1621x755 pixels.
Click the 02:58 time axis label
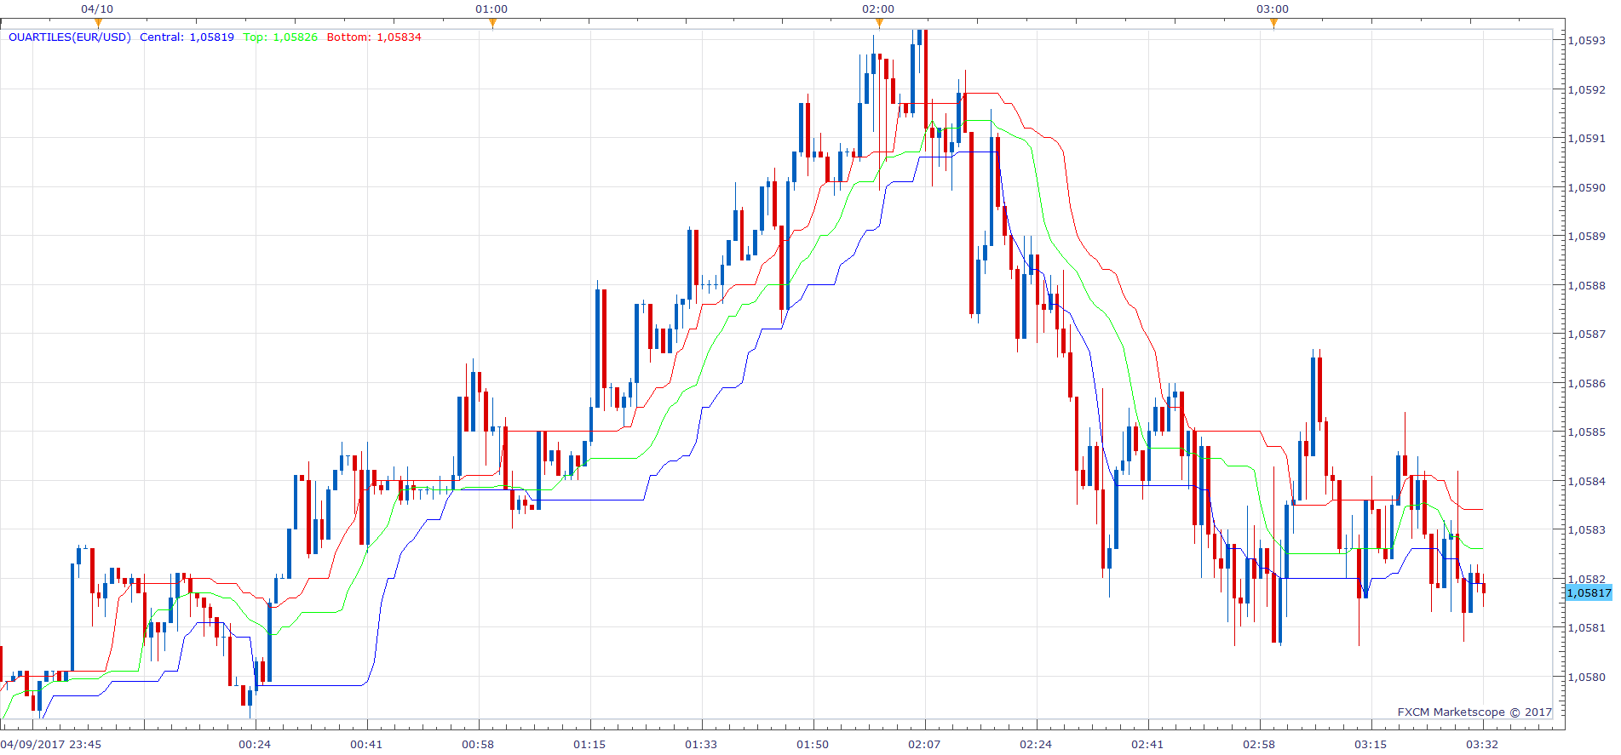pos(1259,744)
